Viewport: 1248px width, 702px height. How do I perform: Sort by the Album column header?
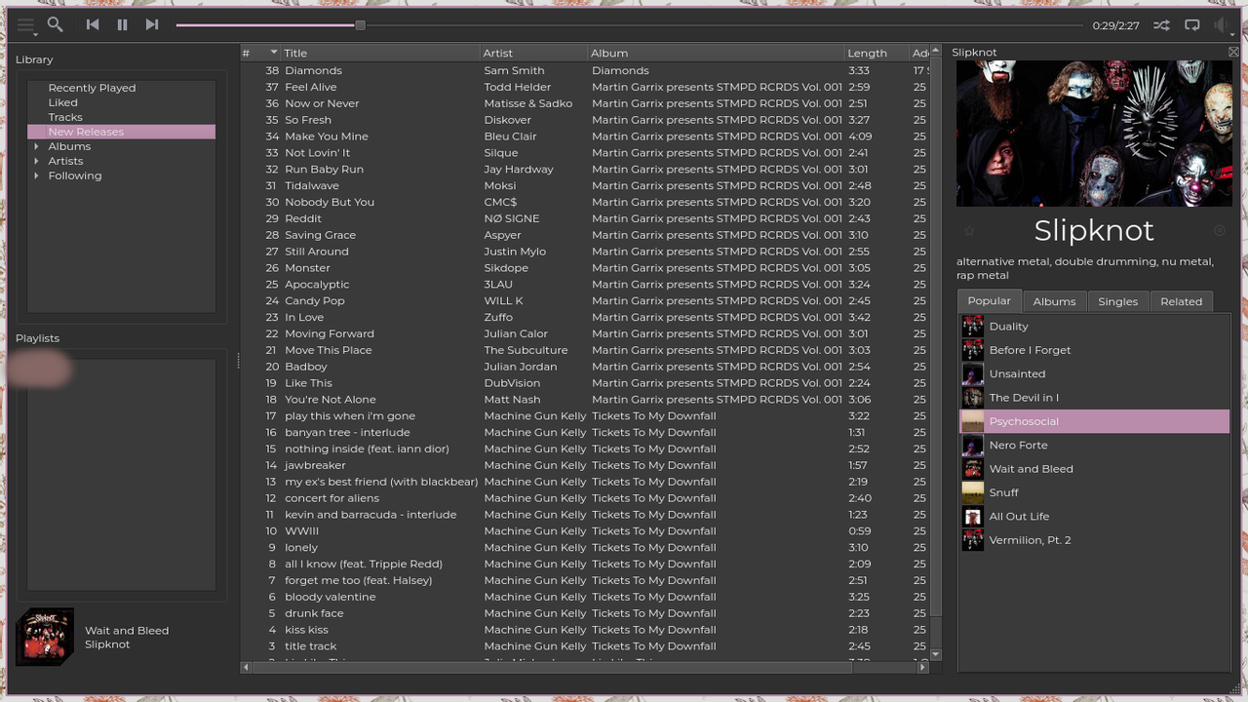click(x=716, y=53)
